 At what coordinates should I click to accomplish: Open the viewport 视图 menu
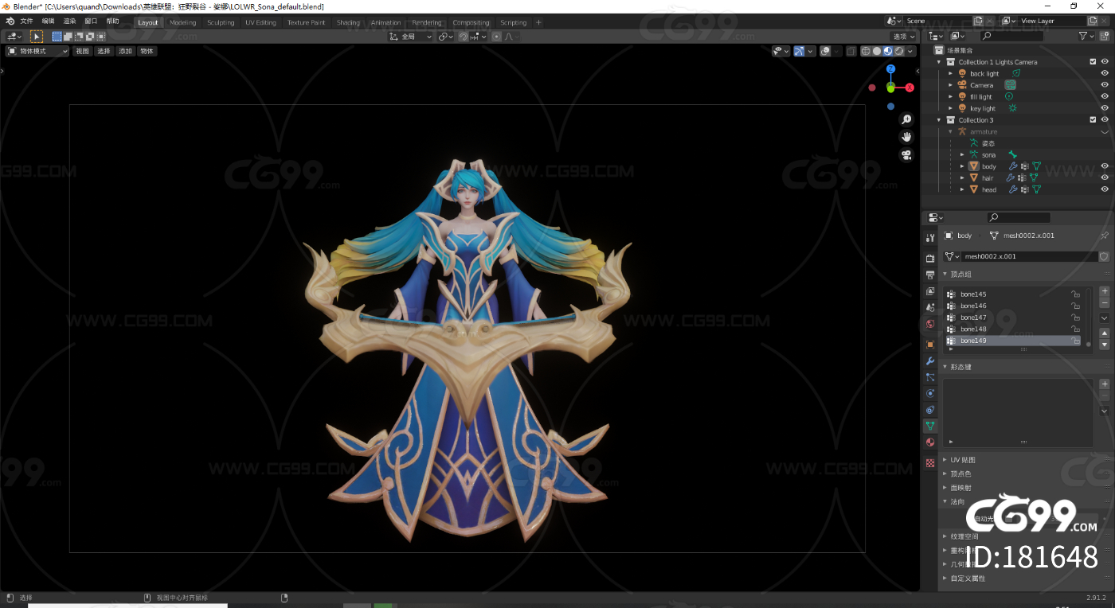(x=82, y=51)
